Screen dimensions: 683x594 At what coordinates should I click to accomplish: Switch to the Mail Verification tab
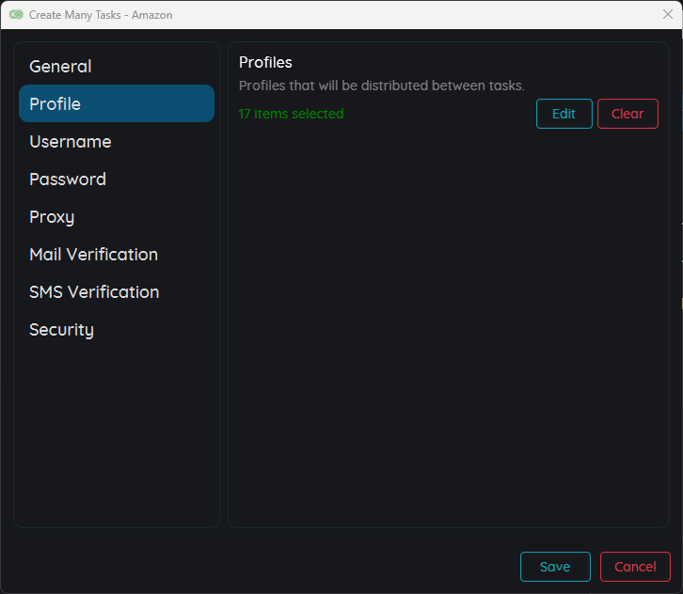coord(93,255)
